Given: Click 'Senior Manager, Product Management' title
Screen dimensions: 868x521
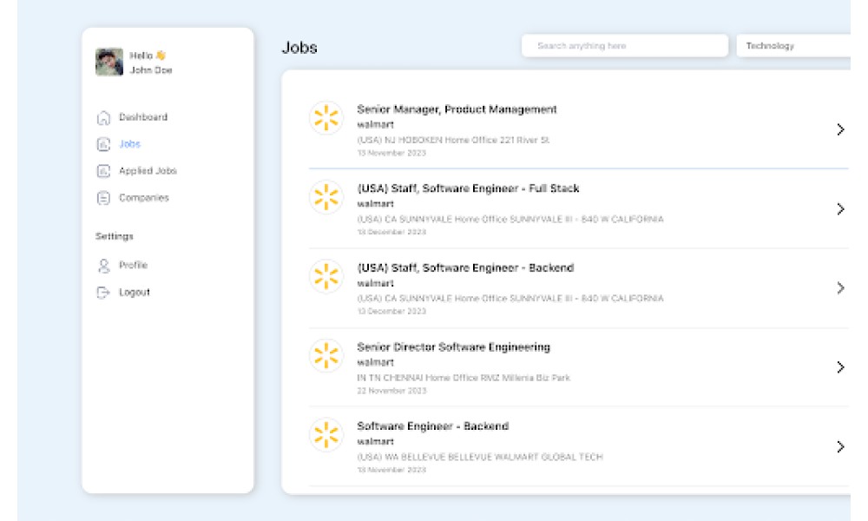Looking at the screenshot, I should 457,109.
